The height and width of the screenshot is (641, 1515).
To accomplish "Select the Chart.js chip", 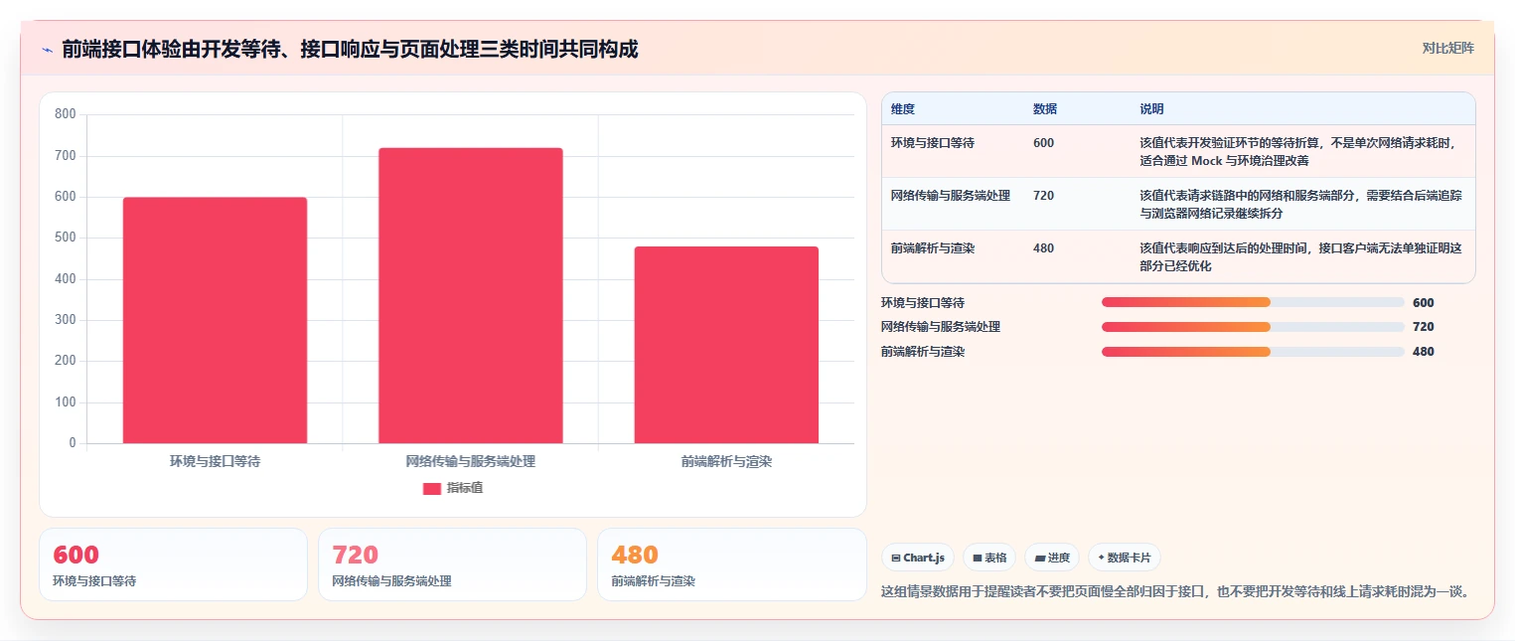I will (918, 558).
